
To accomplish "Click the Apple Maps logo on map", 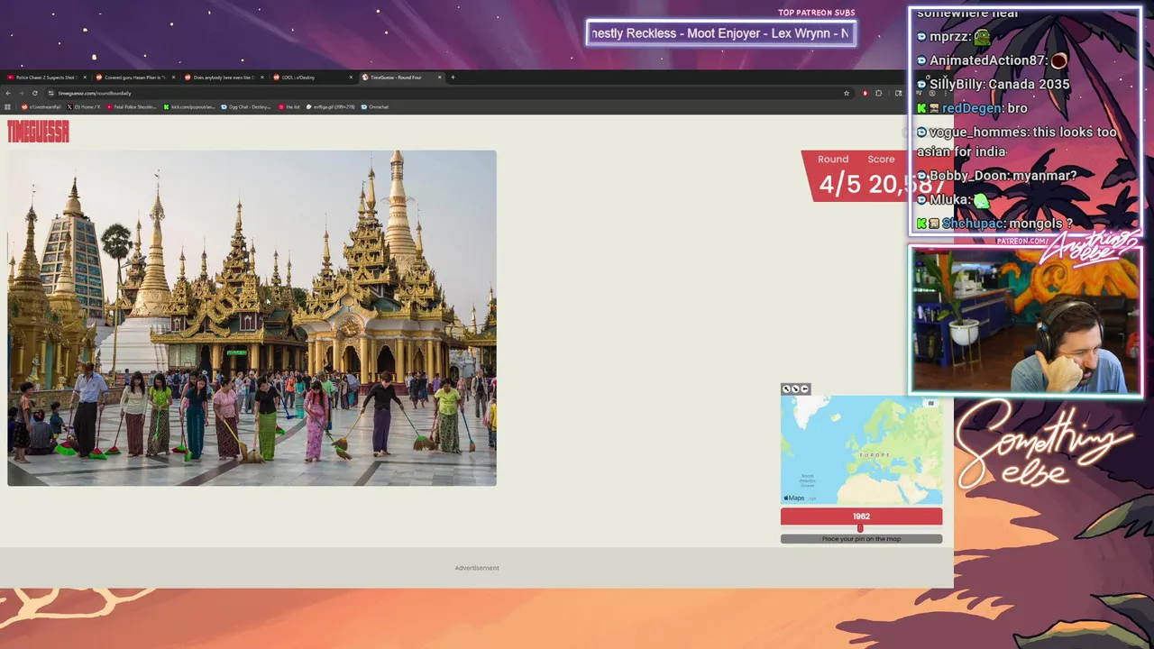I will (x=793, y=498).
